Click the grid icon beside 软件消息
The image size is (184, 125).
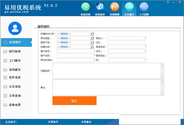tap(5, 78)
